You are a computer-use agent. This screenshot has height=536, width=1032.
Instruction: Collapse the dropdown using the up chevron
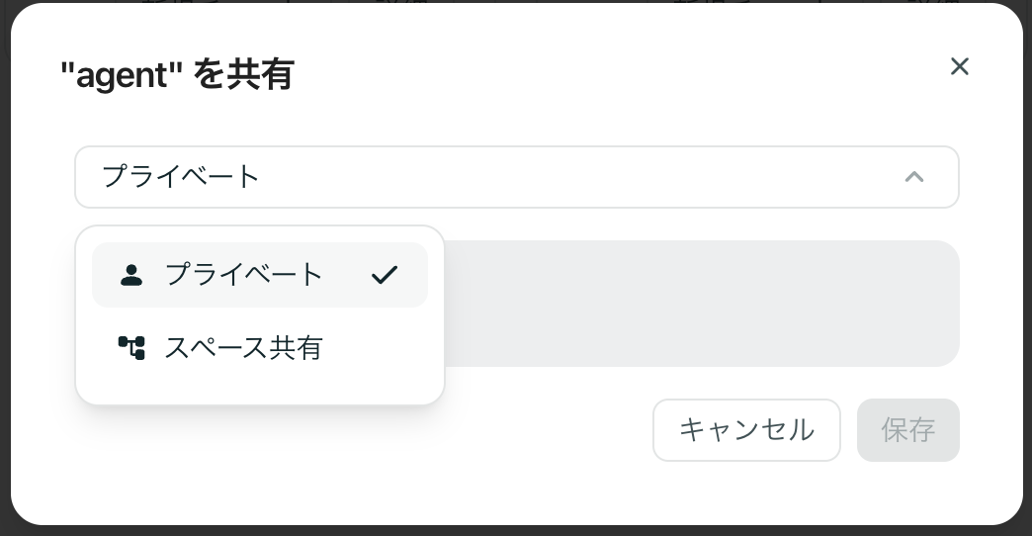pos(914,177)
